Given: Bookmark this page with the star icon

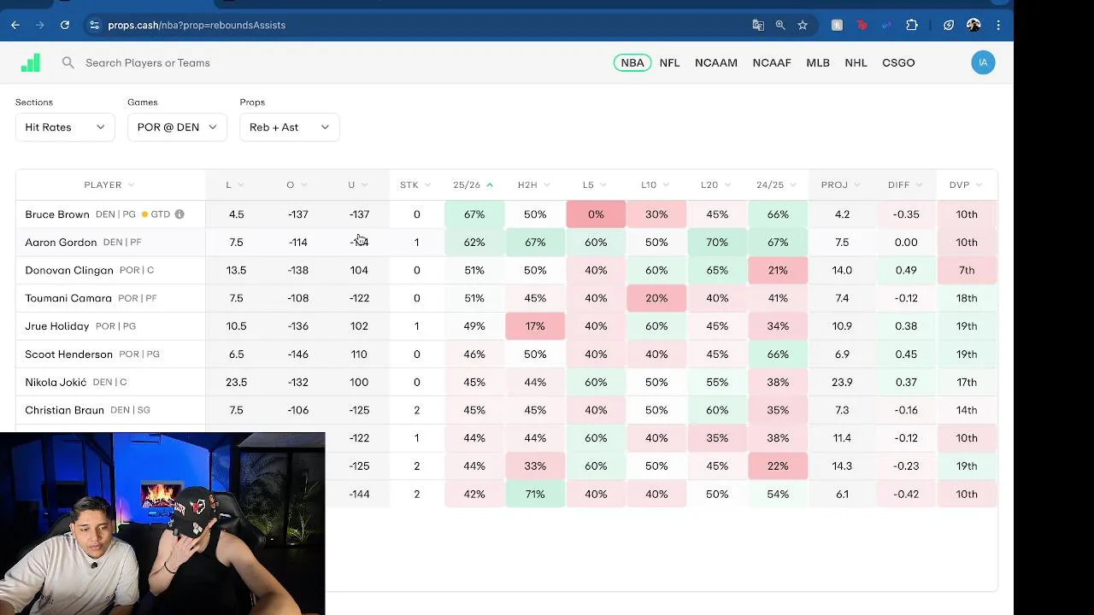Looking at the screenshot, I should pyautogui.click(x=803, y=25).
